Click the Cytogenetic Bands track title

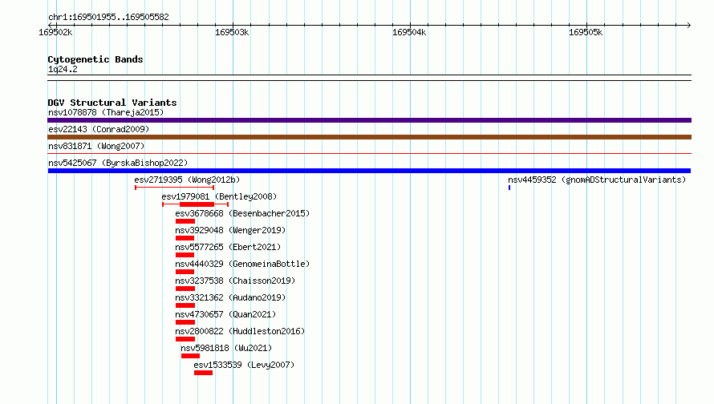click(95, 59)
